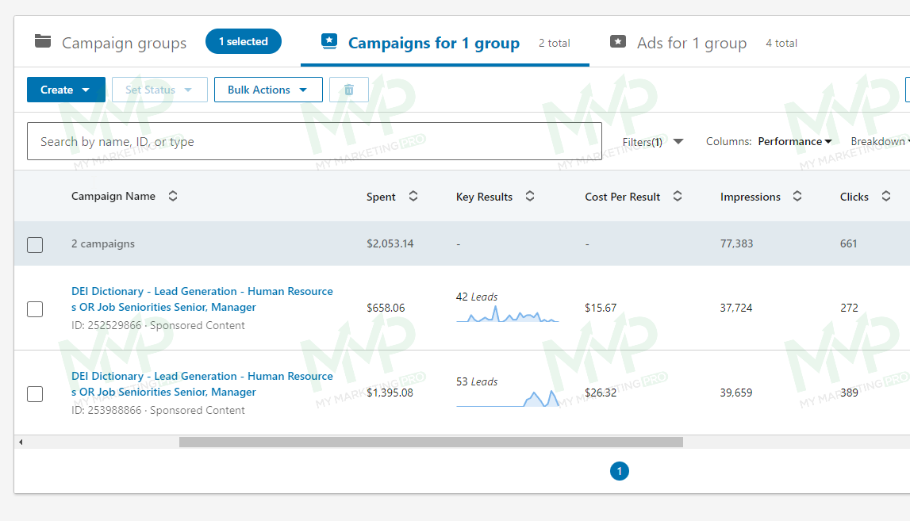Open the Bulk Actions dropdown
Image resolution: width=910 pixels, height=521 pixels.
268,90
